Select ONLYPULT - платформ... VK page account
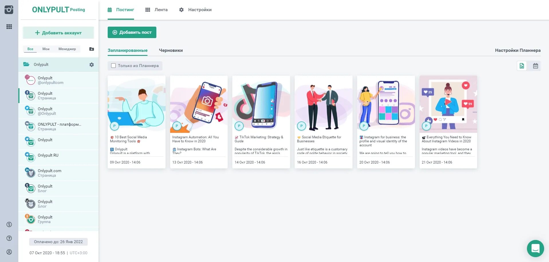 tap(59, 127)
